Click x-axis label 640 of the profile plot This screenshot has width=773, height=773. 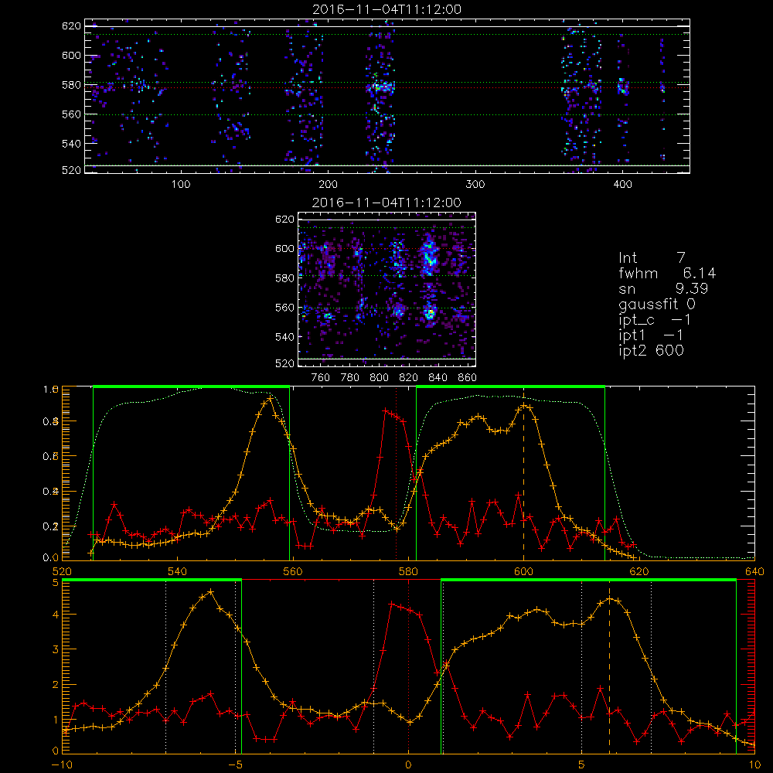pos(754,572)
